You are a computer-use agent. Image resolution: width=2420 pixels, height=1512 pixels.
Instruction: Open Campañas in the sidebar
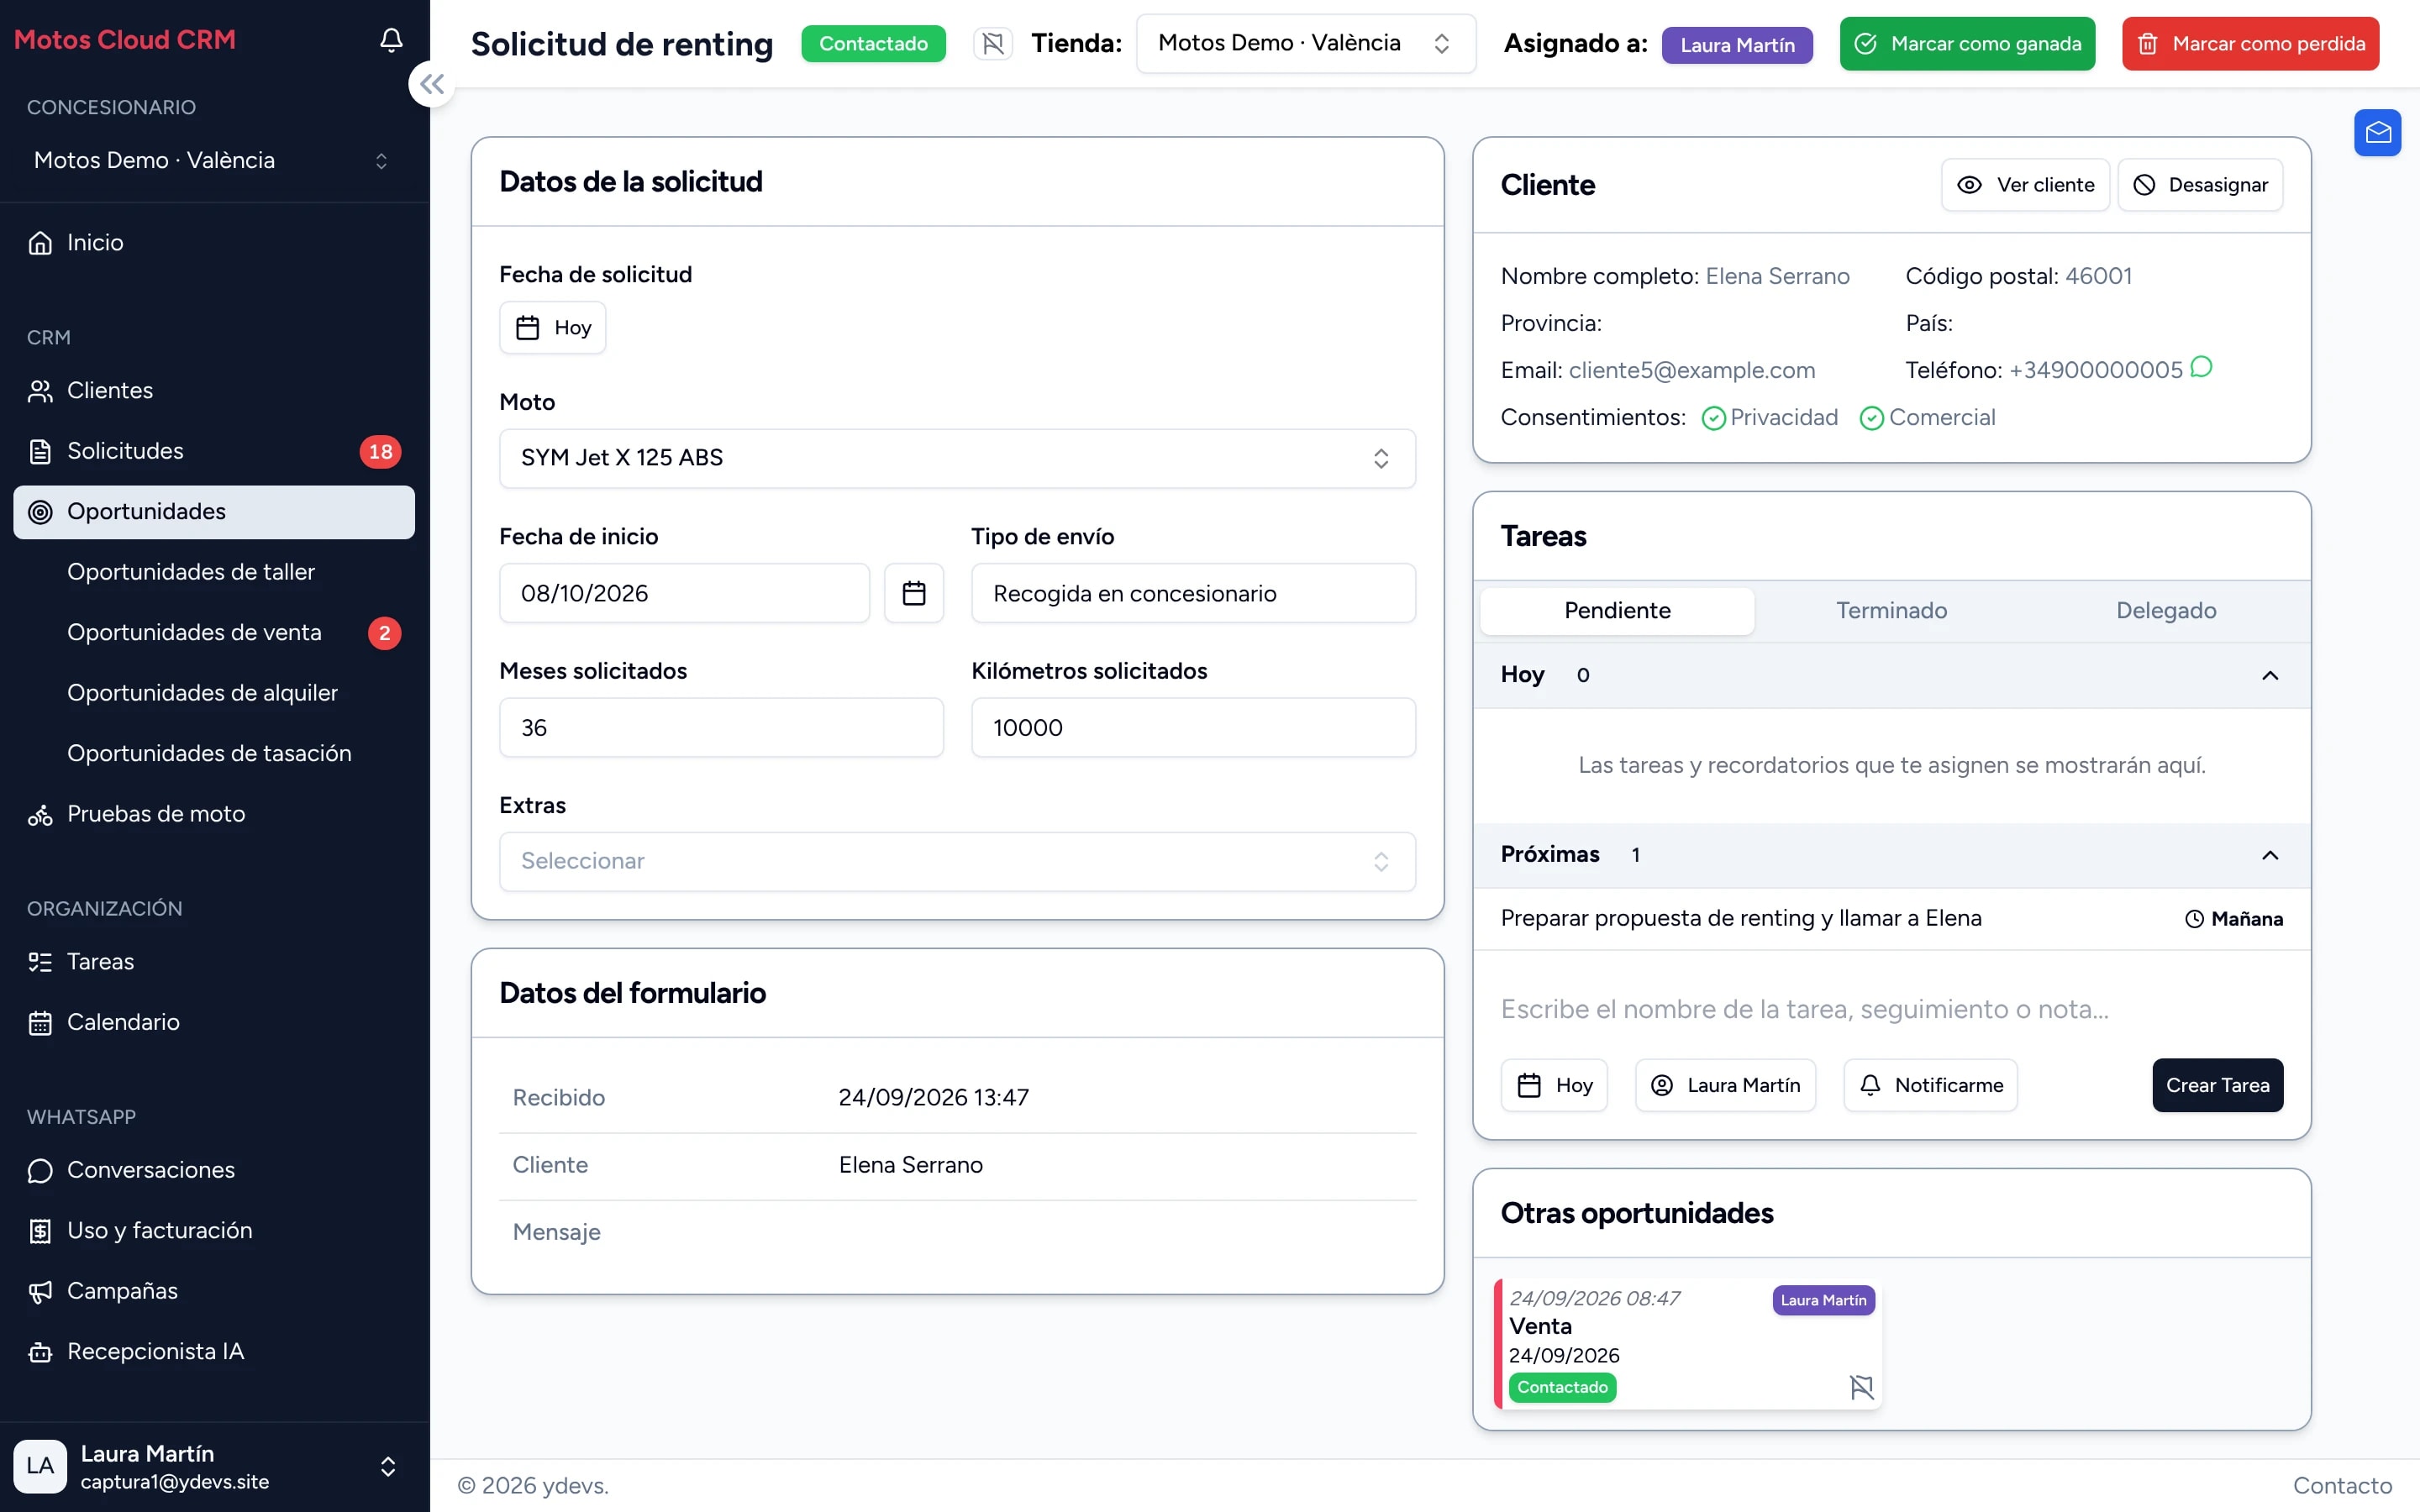click(214, 1291)
